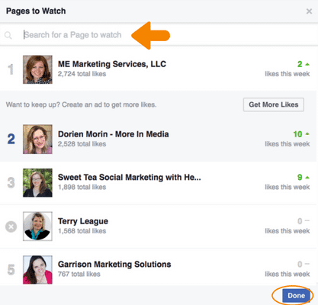
Task: Open the Terry League page
Action: [83, 221]
